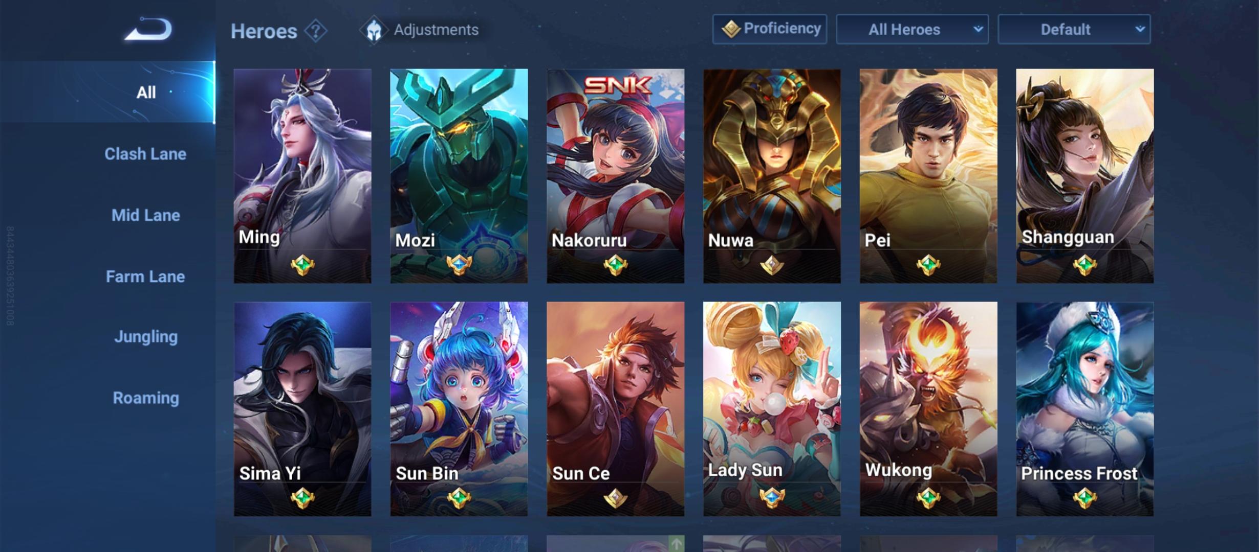Screen dimensions: 1259x552
Task: Switch to Mid Lane tab
Action: [146, 215]
